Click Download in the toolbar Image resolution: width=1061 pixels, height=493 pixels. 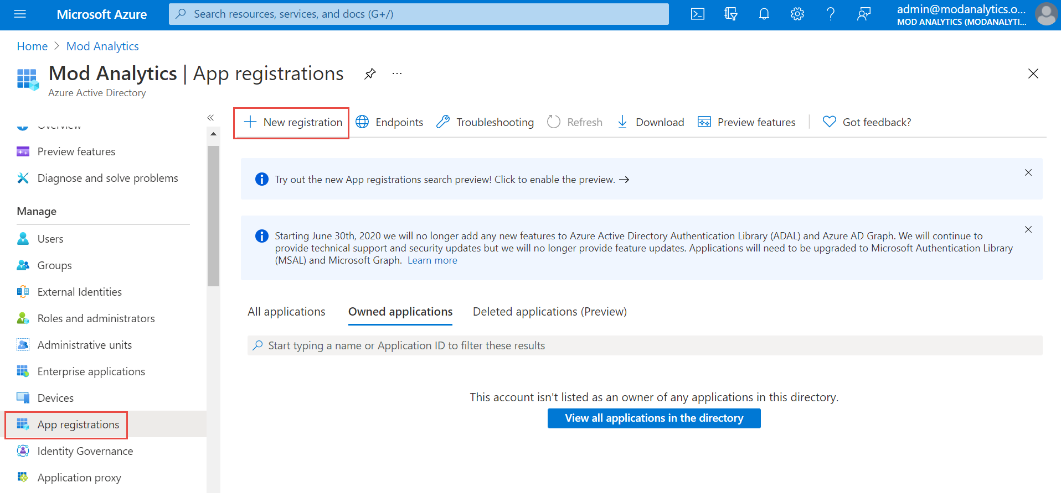tap(651, 122)
